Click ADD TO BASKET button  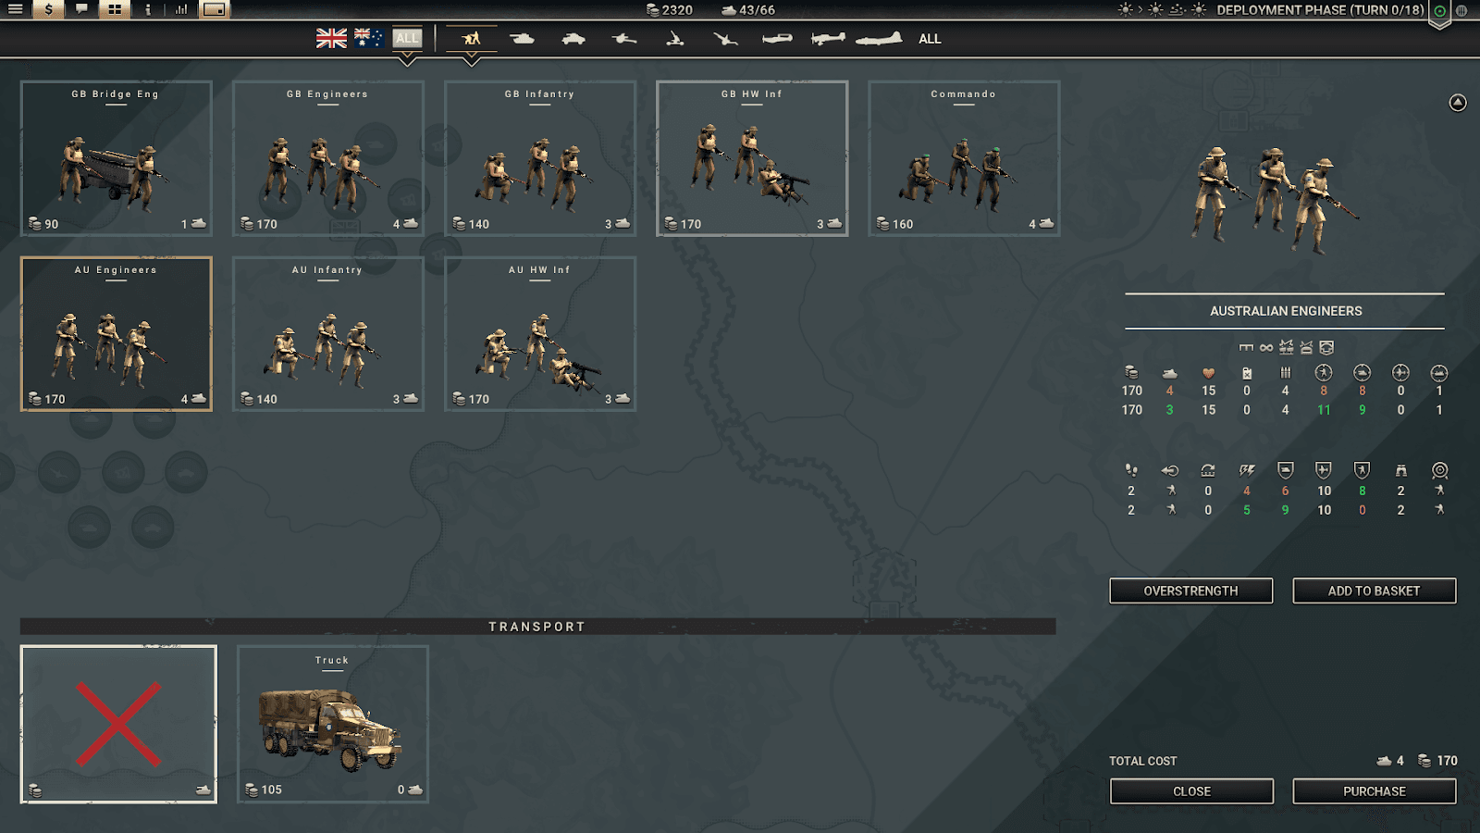(x=1375, y=591)
